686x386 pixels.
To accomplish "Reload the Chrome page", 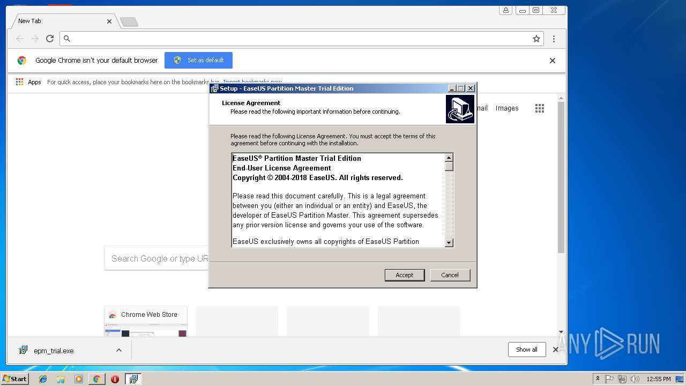I will click(50, 39).
